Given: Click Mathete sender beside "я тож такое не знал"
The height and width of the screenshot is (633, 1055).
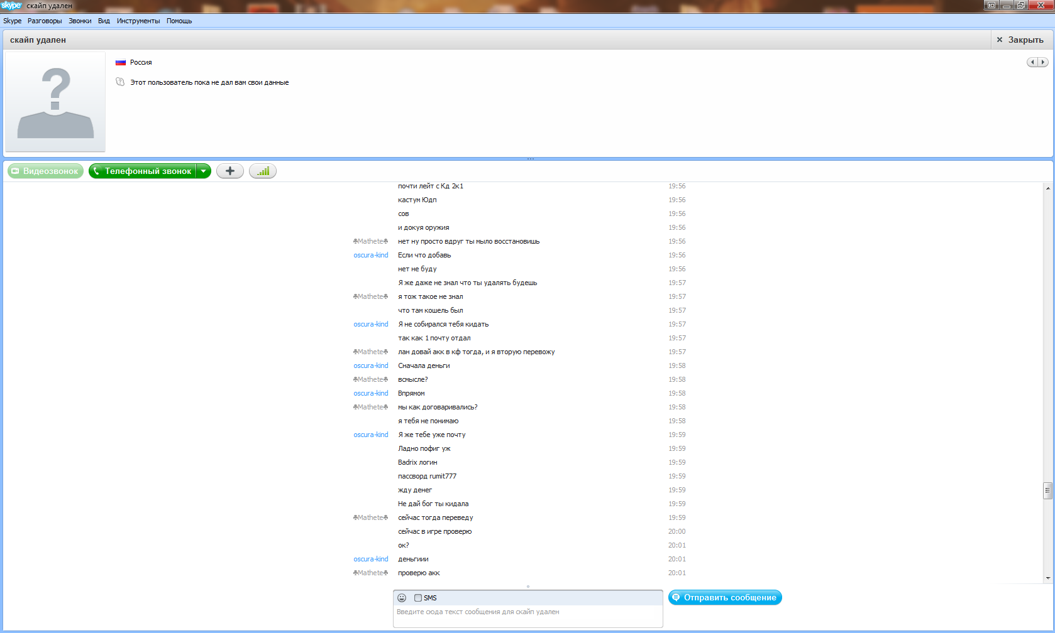Looking at the screenshot, I should 370,296.
